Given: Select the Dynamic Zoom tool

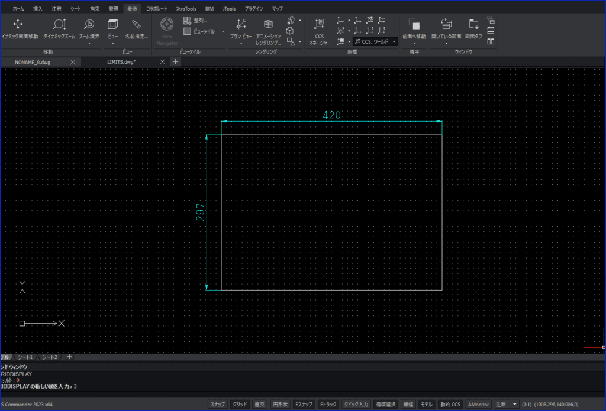Looking at the screenshot, I should (59, 28).
